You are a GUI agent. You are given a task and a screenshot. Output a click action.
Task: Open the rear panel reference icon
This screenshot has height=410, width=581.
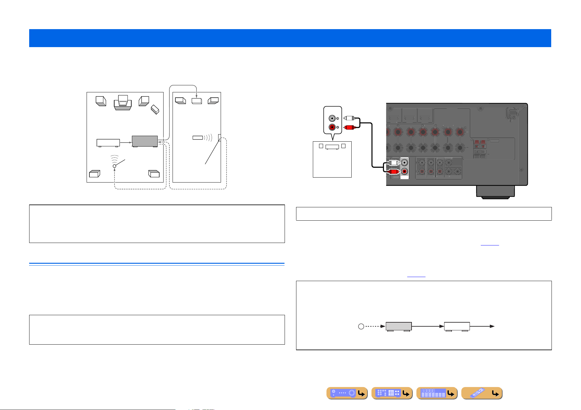392,393
